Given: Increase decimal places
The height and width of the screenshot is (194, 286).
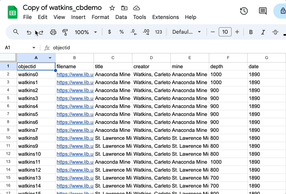Looking at the screenshot, I should tap(146, 32).
